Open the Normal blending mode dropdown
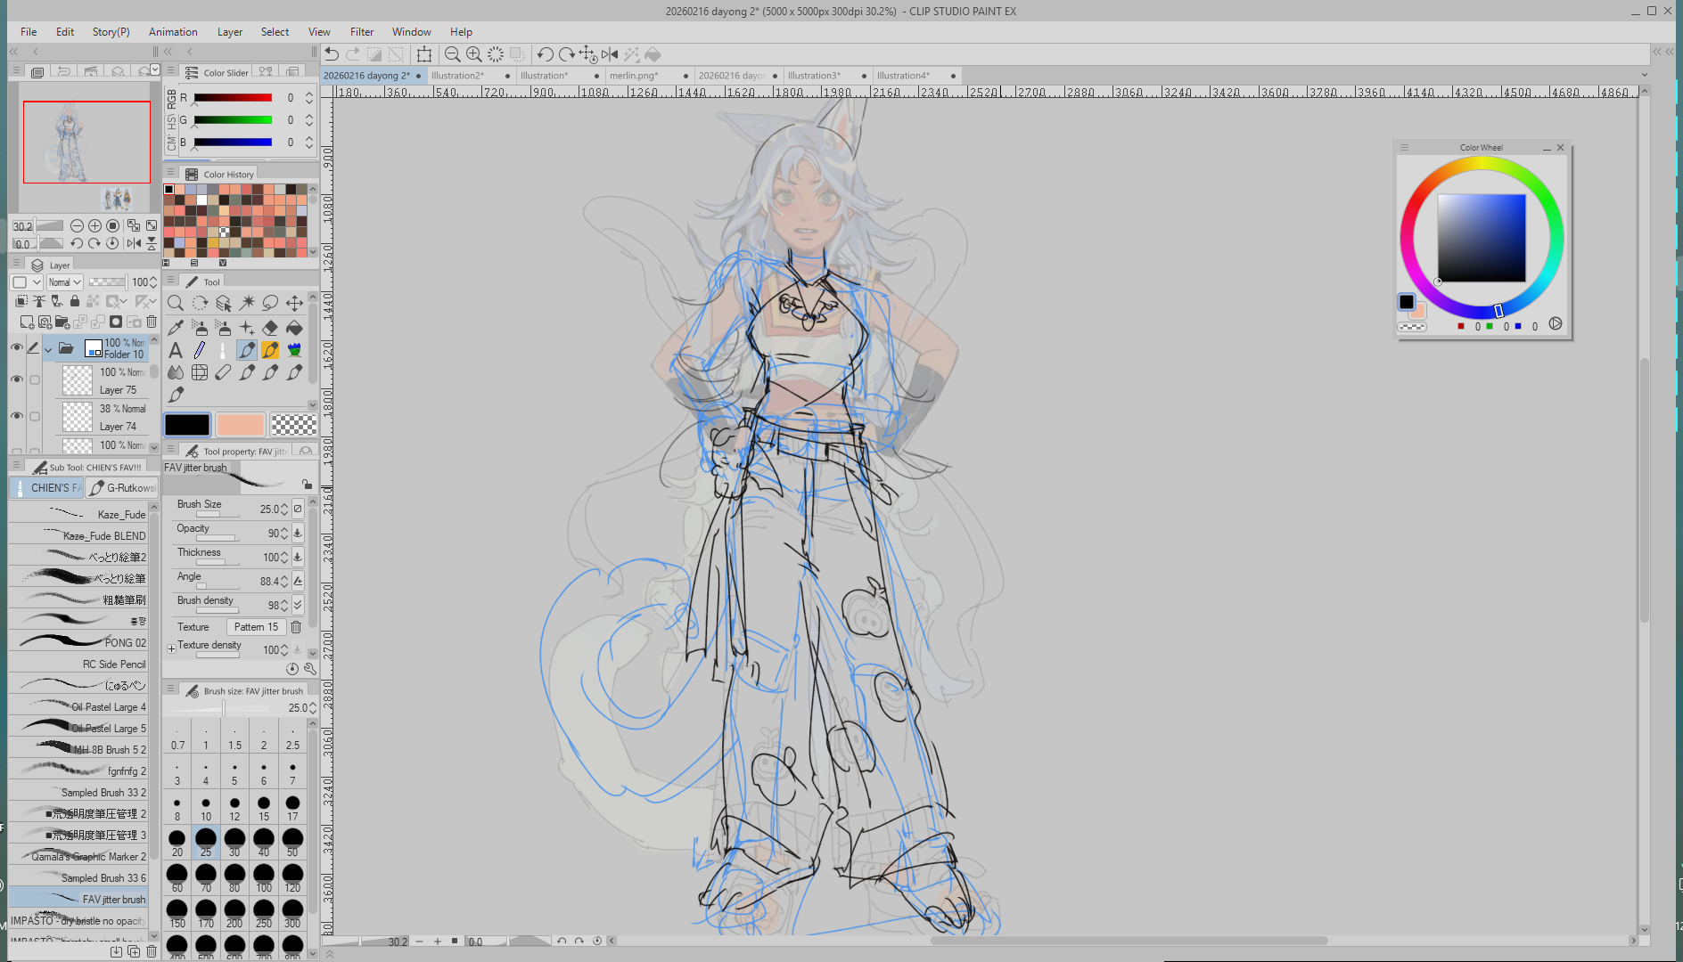The image size is (1683, 962). [x=64, y=282]
